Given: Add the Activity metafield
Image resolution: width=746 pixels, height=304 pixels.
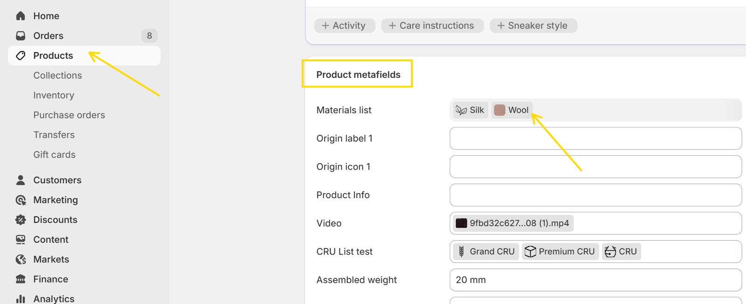Looking at the screenshot, I should click(345, 26).
